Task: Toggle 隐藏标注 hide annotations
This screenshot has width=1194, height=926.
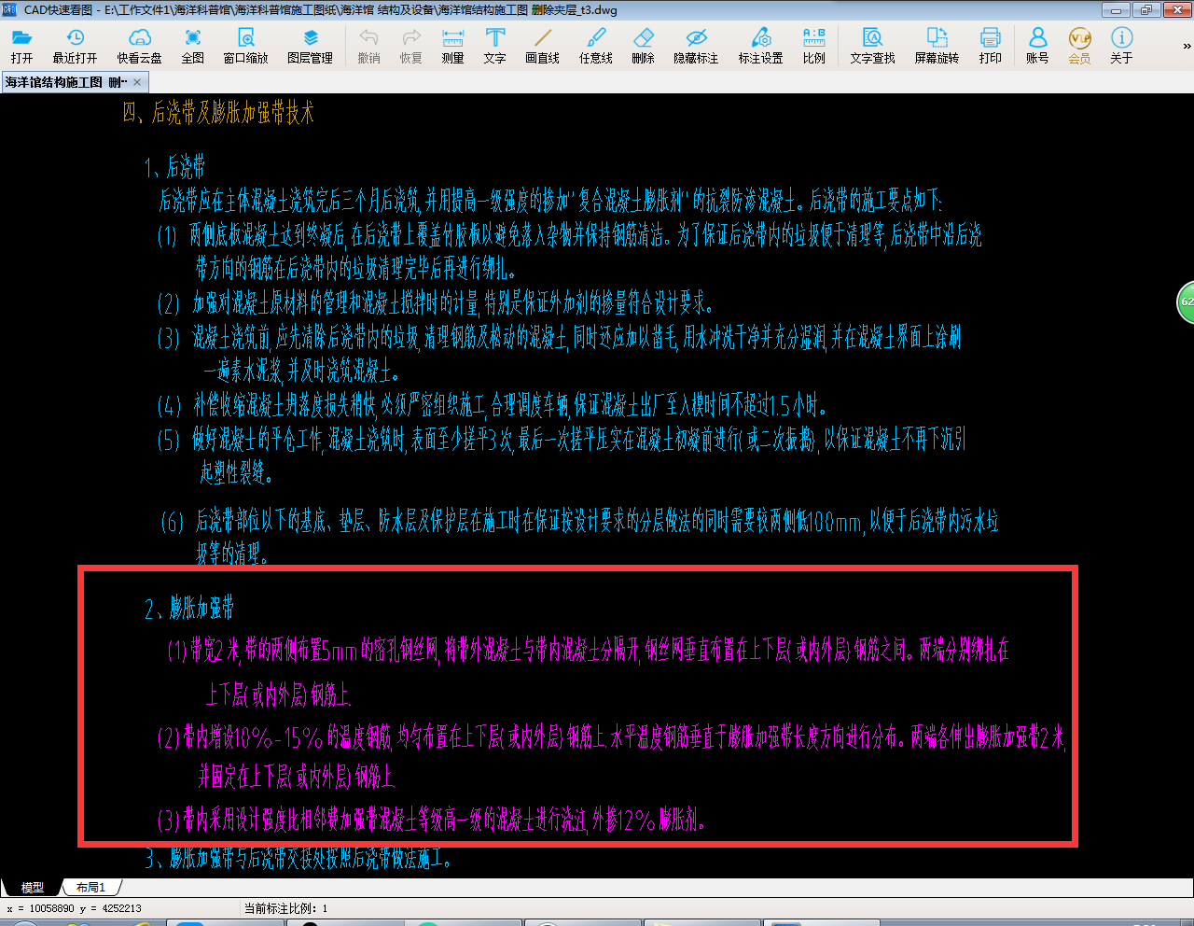Action: click(696, 45)
